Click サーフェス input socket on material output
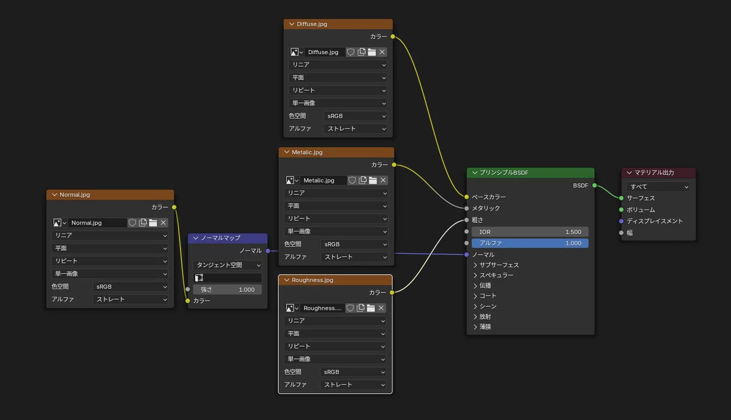Viewport: 731px width, 420px height. point(621,198)
